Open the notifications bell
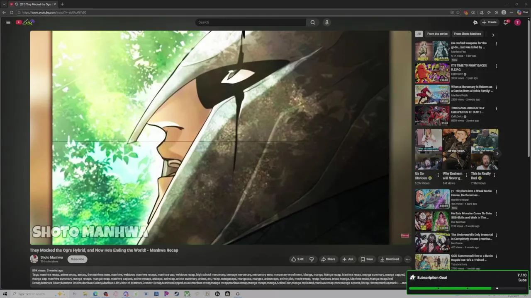 pyautogui.click(x=505, y=22)
